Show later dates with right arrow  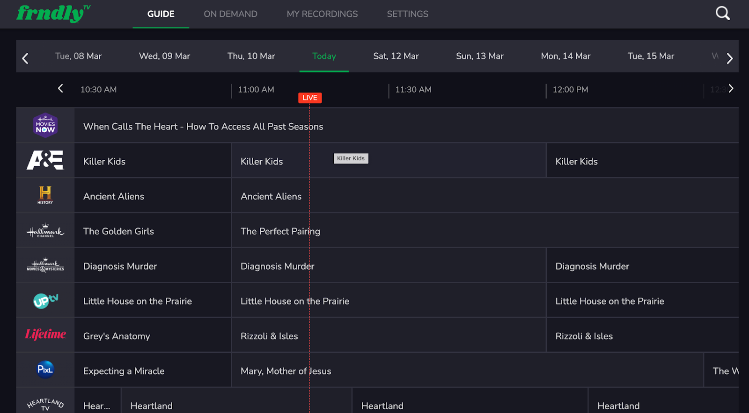[729, 58]
